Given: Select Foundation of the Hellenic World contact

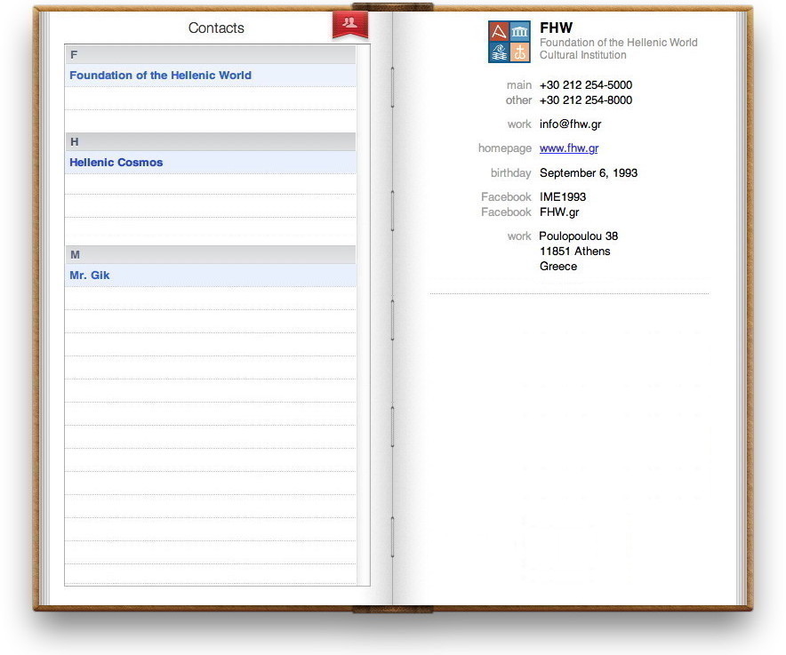Looking at the screenshot, I should 211,76.
